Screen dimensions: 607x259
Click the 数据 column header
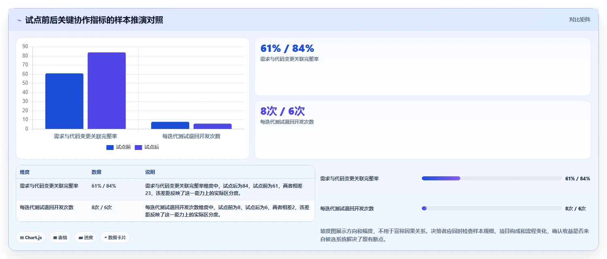click(x=96, y=172)
